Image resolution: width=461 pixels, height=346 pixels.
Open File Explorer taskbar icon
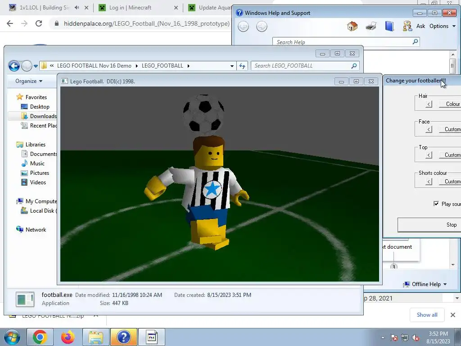tap(96, 337)
